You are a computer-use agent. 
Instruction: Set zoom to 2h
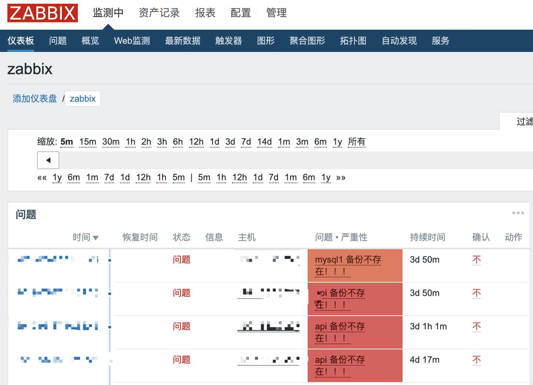(146, 142)
